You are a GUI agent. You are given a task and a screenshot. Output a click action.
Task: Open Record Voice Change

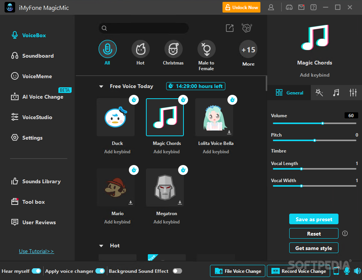point(299,271)
